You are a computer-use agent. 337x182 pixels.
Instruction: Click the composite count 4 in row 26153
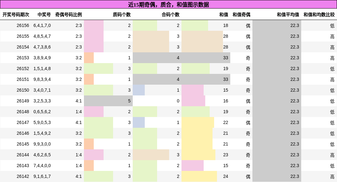(178, 58)
